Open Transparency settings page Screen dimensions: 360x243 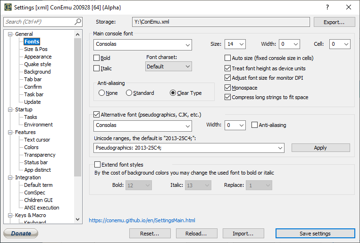coord(40,155)
